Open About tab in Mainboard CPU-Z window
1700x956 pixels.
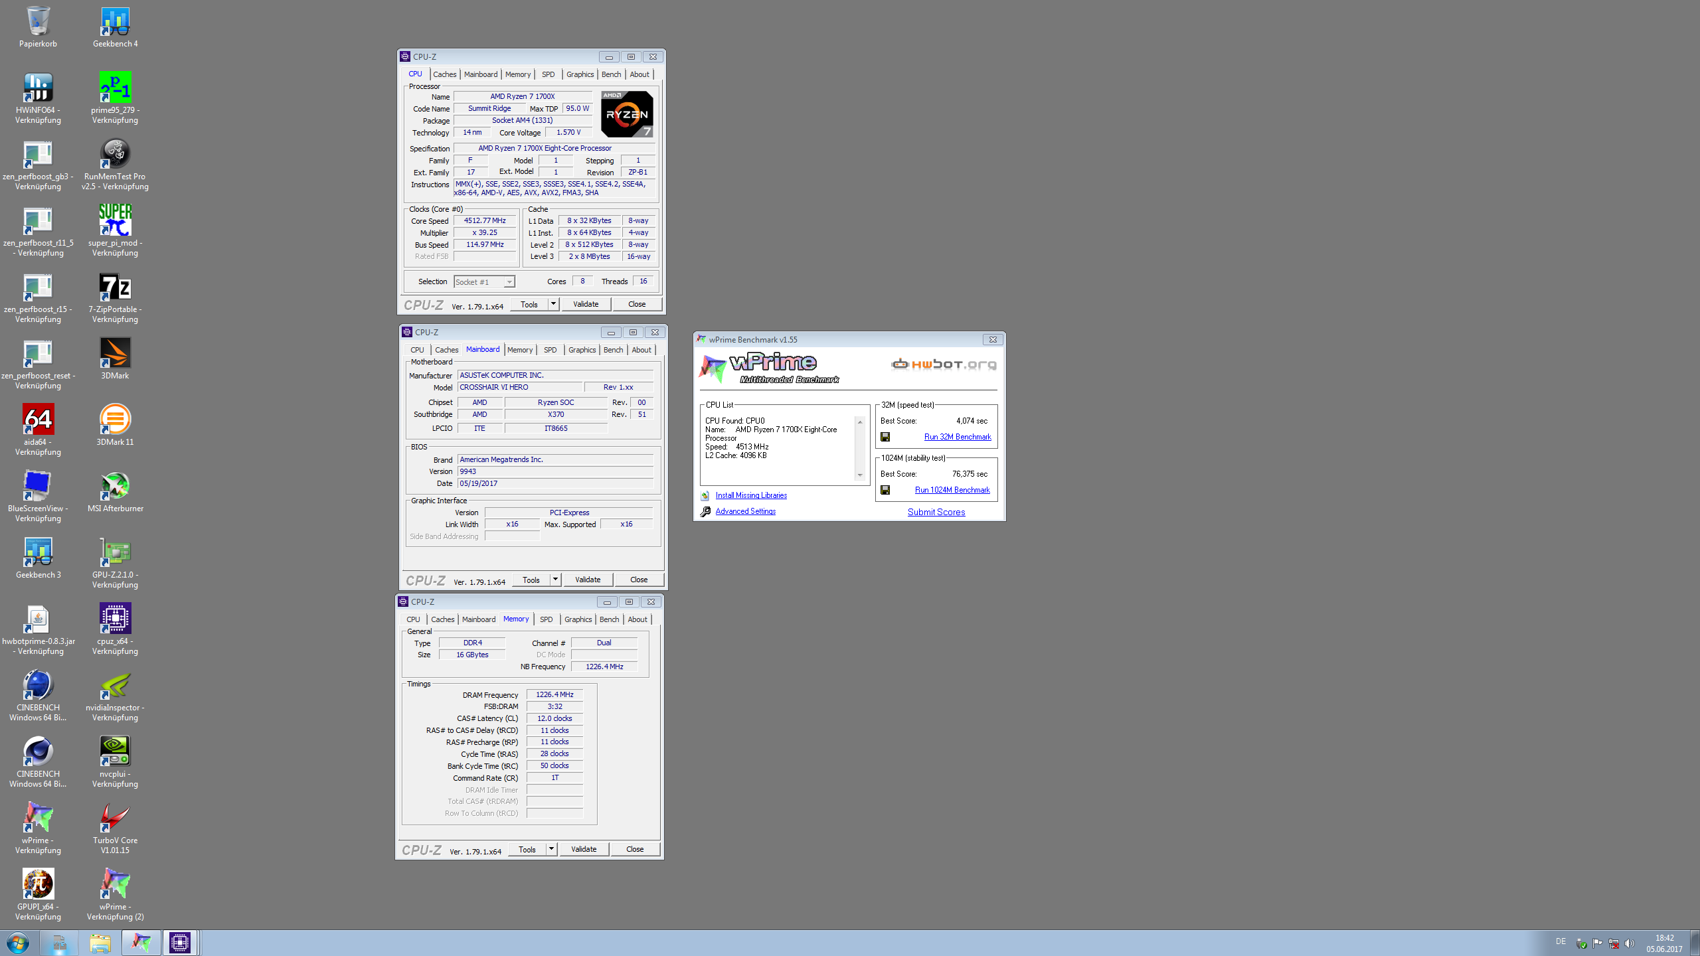coord(641,350)
